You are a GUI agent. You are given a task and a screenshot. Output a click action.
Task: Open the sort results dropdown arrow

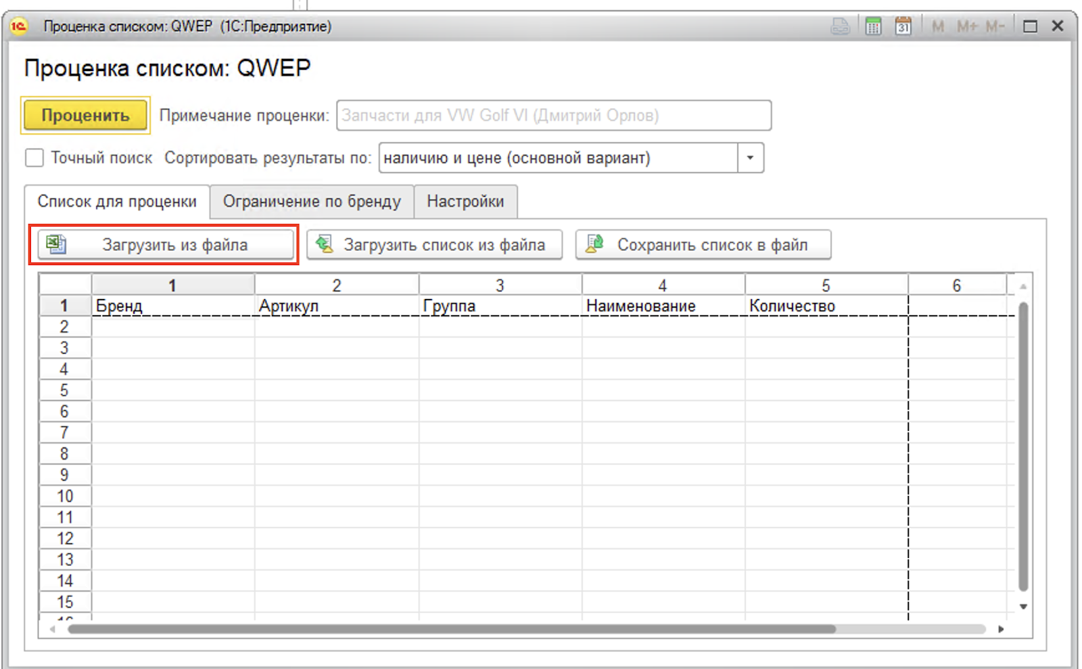pos(750,158)
